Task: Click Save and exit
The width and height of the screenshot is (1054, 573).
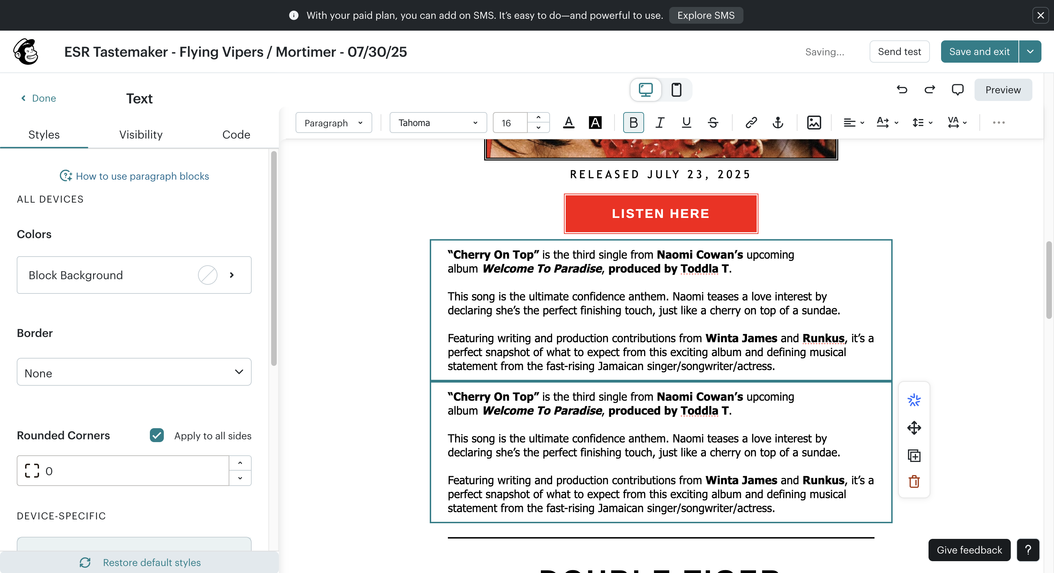Action: tap(979, 52)
